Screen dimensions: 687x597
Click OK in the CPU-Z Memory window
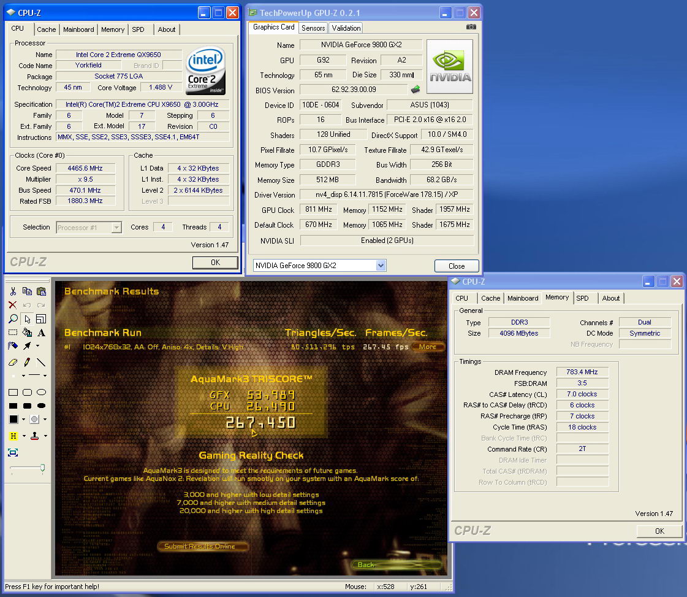click(x=659, y=531)
